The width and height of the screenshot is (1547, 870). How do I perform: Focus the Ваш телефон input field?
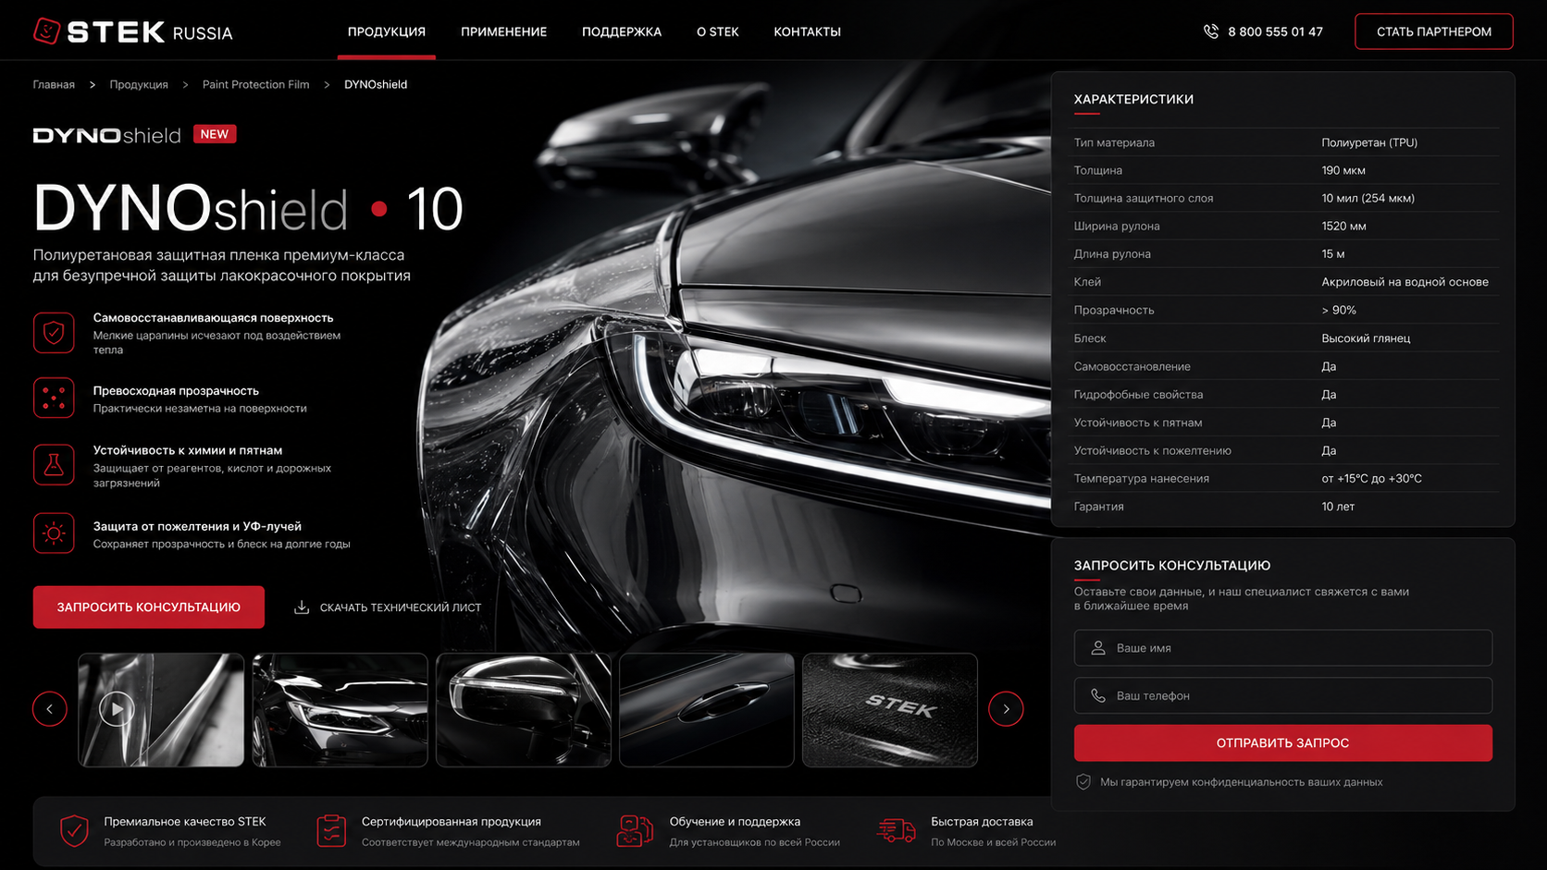(x=1283, y=695)
